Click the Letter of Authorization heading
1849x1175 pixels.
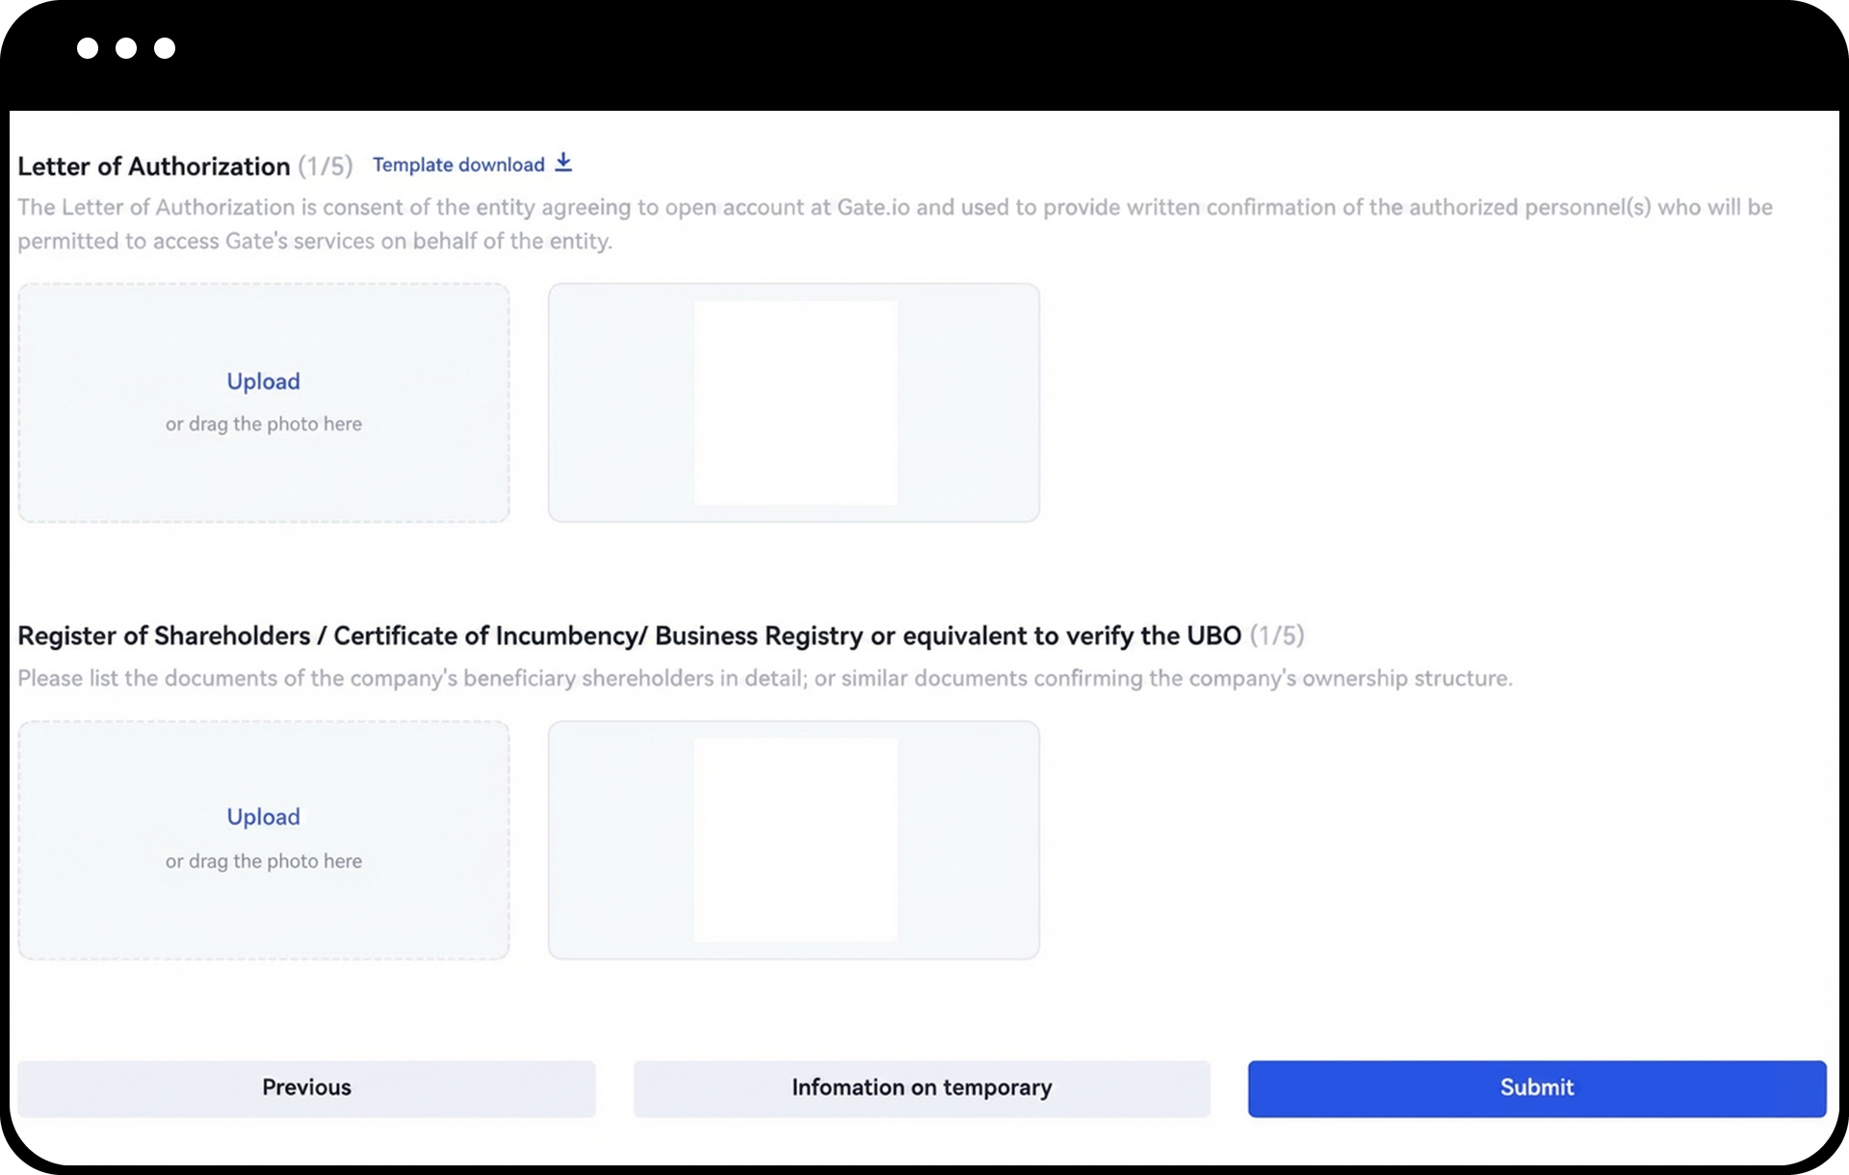click(154, 167)
